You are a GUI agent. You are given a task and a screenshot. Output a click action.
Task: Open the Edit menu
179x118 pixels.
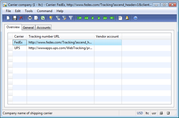click(x=18, y=11)
